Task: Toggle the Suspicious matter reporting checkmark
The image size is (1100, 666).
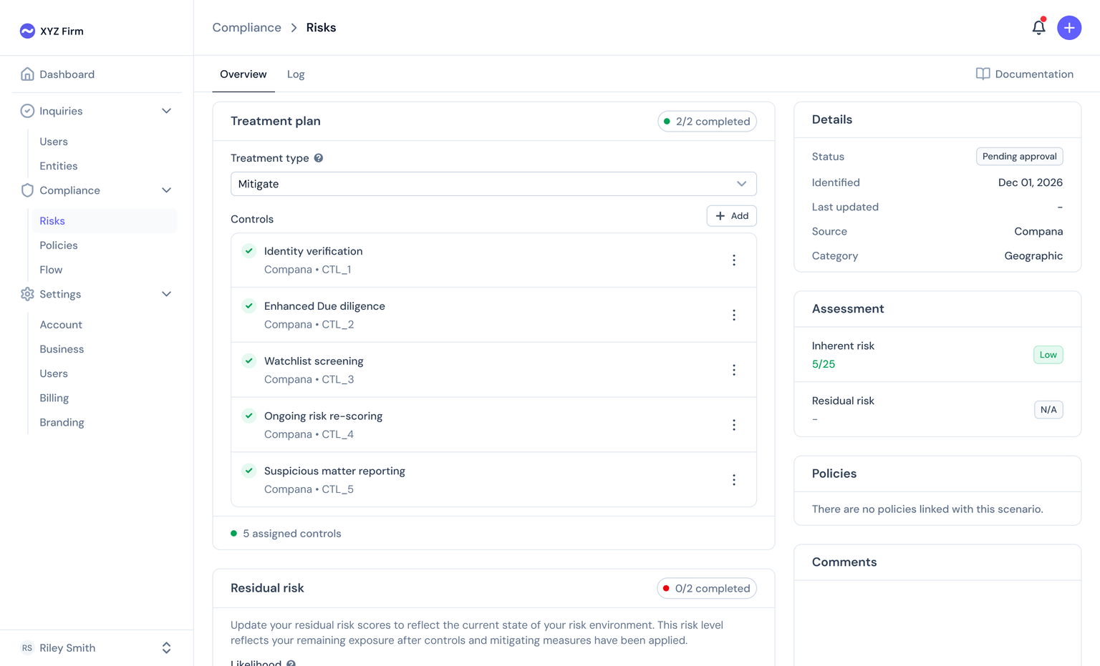Action: (x=249, y=471)
